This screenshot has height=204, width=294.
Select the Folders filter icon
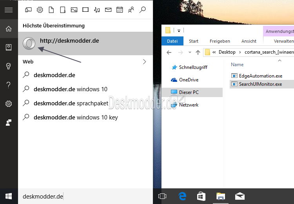point(63,10)
